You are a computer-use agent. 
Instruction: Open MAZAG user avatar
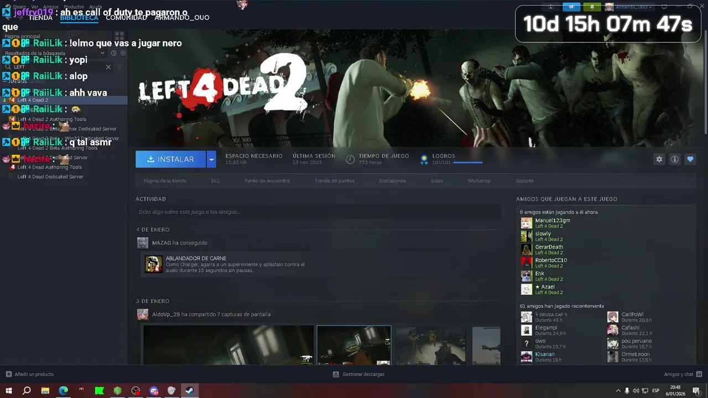click(x=143, y=243)
